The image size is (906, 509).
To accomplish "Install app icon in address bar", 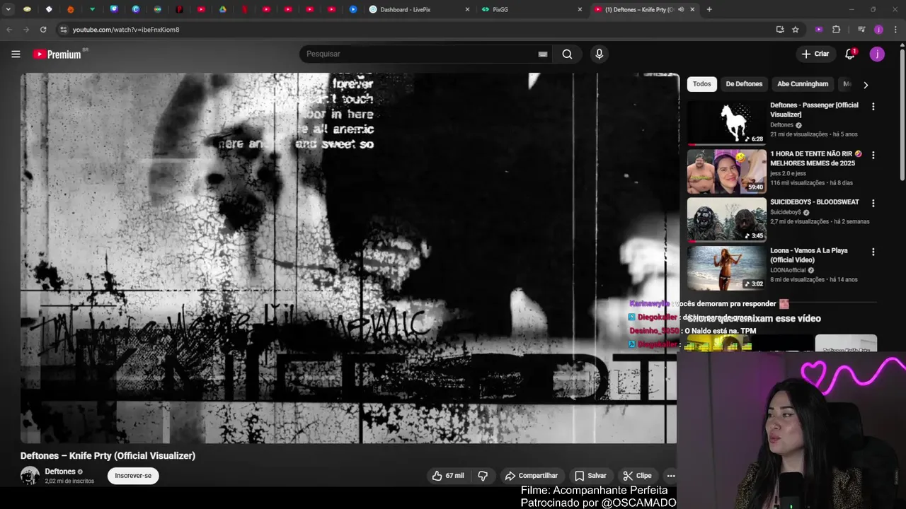I will [780, 30].
